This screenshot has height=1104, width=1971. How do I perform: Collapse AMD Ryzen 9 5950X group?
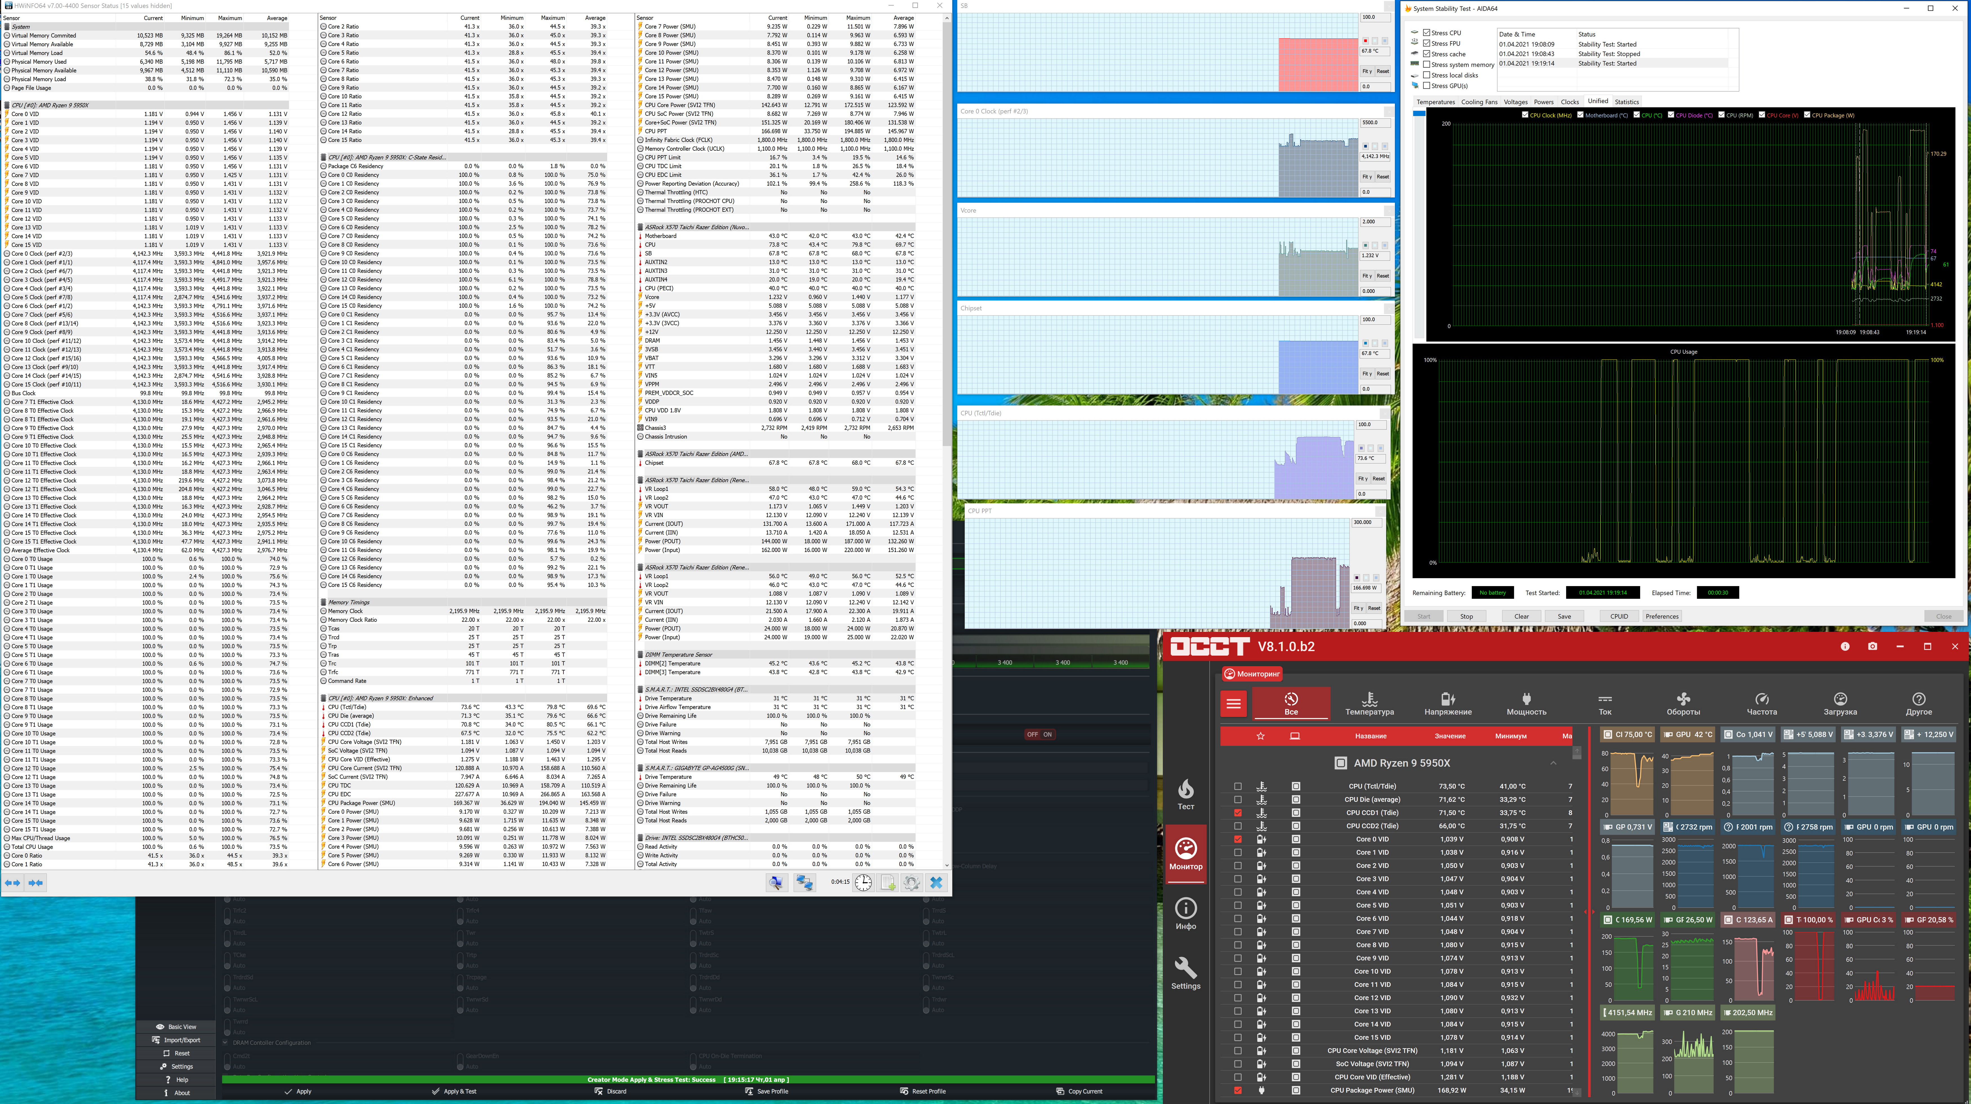click(x=1553, y=763)
